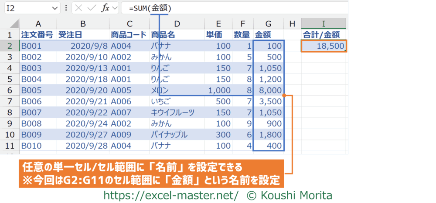Viewport: 436px width, 203px height.
Task: Click the Enter checkmark icon in formula bar
Action: coord(92,8)
